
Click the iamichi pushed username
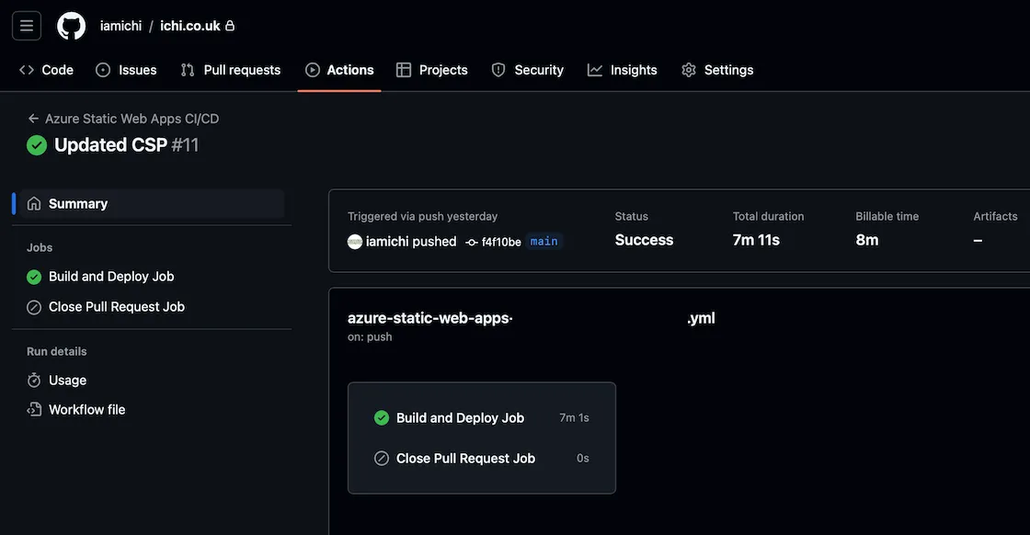click(387, 242)
